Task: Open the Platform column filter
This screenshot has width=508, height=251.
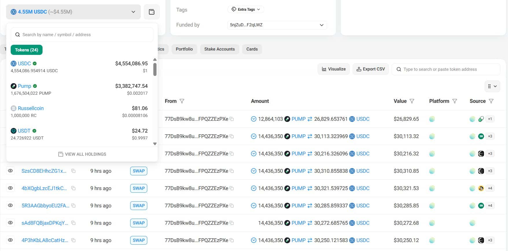Action: [454, 101]
